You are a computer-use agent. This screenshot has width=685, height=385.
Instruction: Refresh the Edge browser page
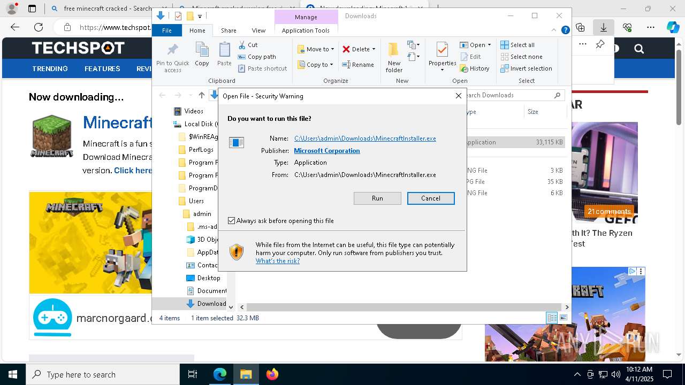point(39,27)
